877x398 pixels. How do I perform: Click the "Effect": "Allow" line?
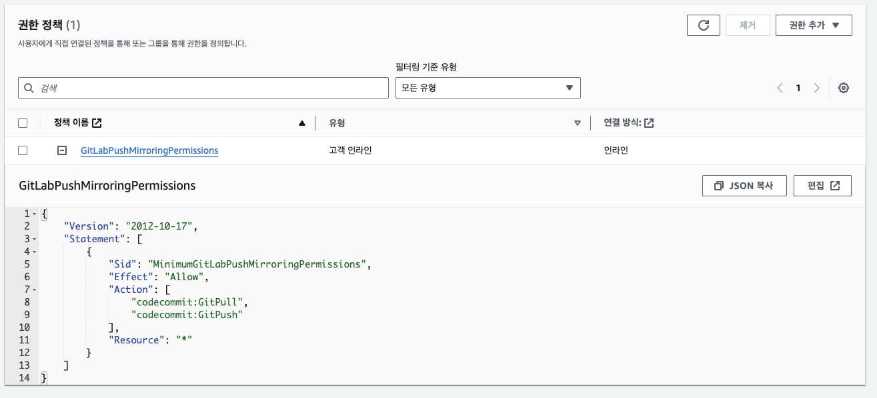tap(159, 277)
